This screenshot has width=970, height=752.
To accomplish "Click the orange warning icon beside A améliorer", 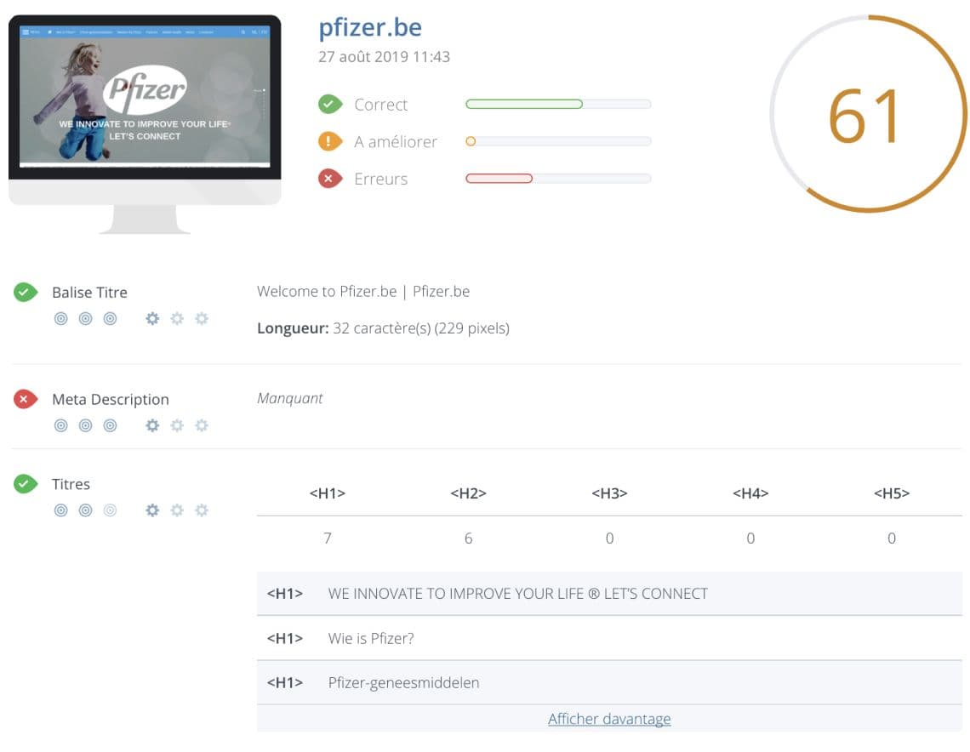I will [329, 142].
